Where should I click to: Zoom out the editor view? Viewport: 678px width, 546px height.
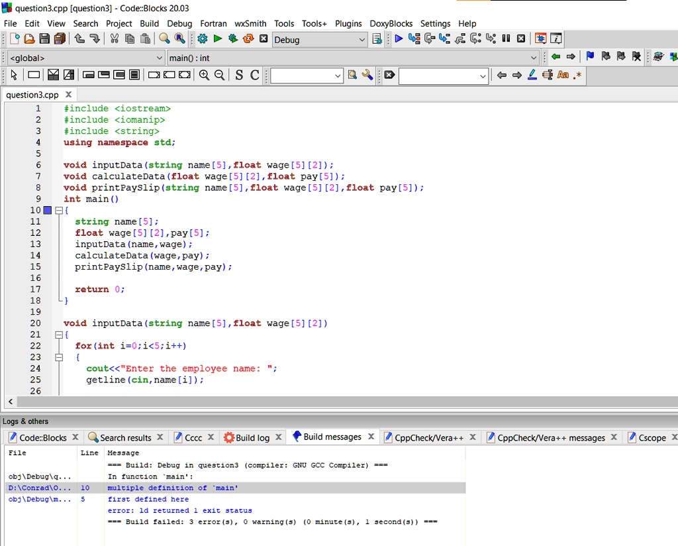tap(220, 76)
